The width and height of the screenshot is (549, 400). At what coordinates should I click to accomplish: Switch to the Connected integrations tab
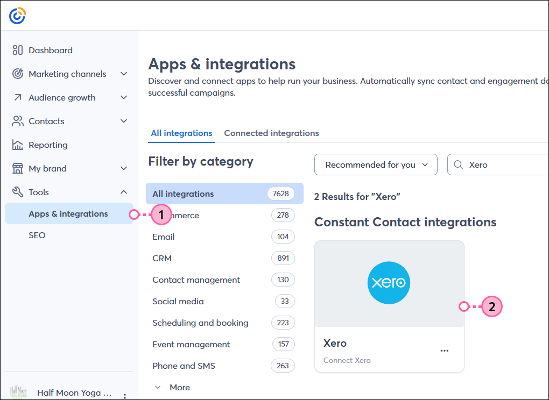[271, 133]
